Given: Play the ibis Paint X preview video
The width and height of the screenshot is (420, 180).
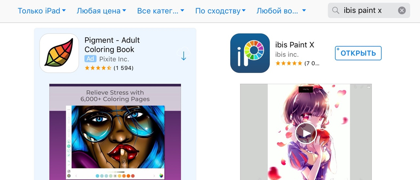Looking at the screenshot, I should pos(306,133).
